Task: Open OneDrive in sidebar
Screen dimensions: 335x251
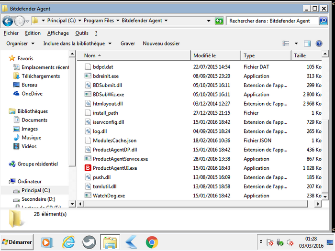Action: [28, 94]
